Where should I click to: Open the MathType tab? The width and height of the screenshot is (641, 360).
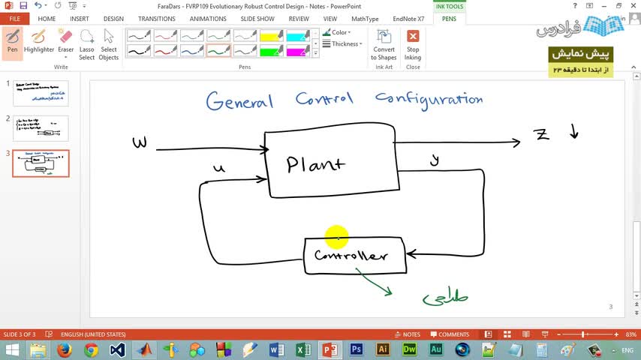(365, 19)
